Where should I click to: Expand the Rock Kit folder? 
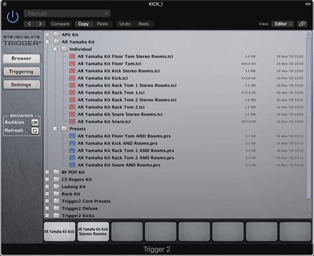pyautogui.click(x=47, y=194)
